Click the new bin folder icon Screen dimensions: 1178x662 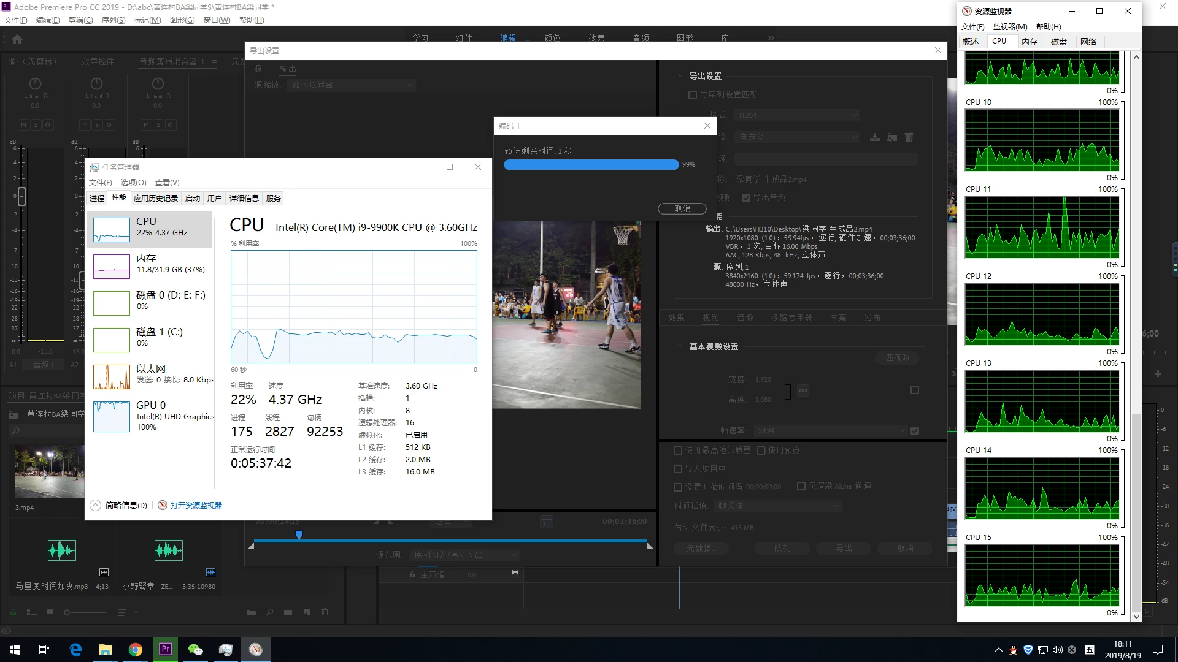click(288, 612)
